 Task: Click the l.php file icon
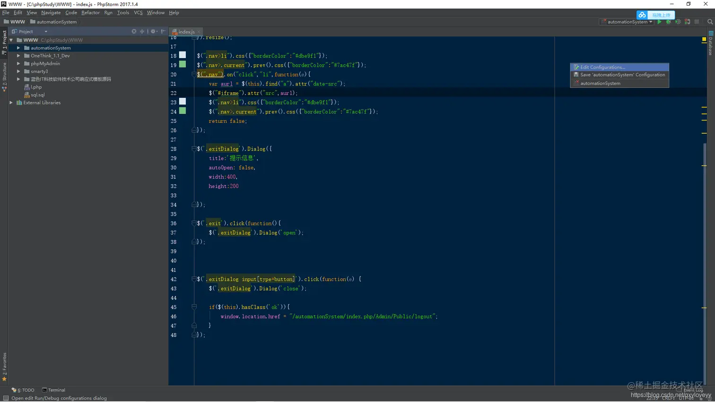[x=27, y=87]
